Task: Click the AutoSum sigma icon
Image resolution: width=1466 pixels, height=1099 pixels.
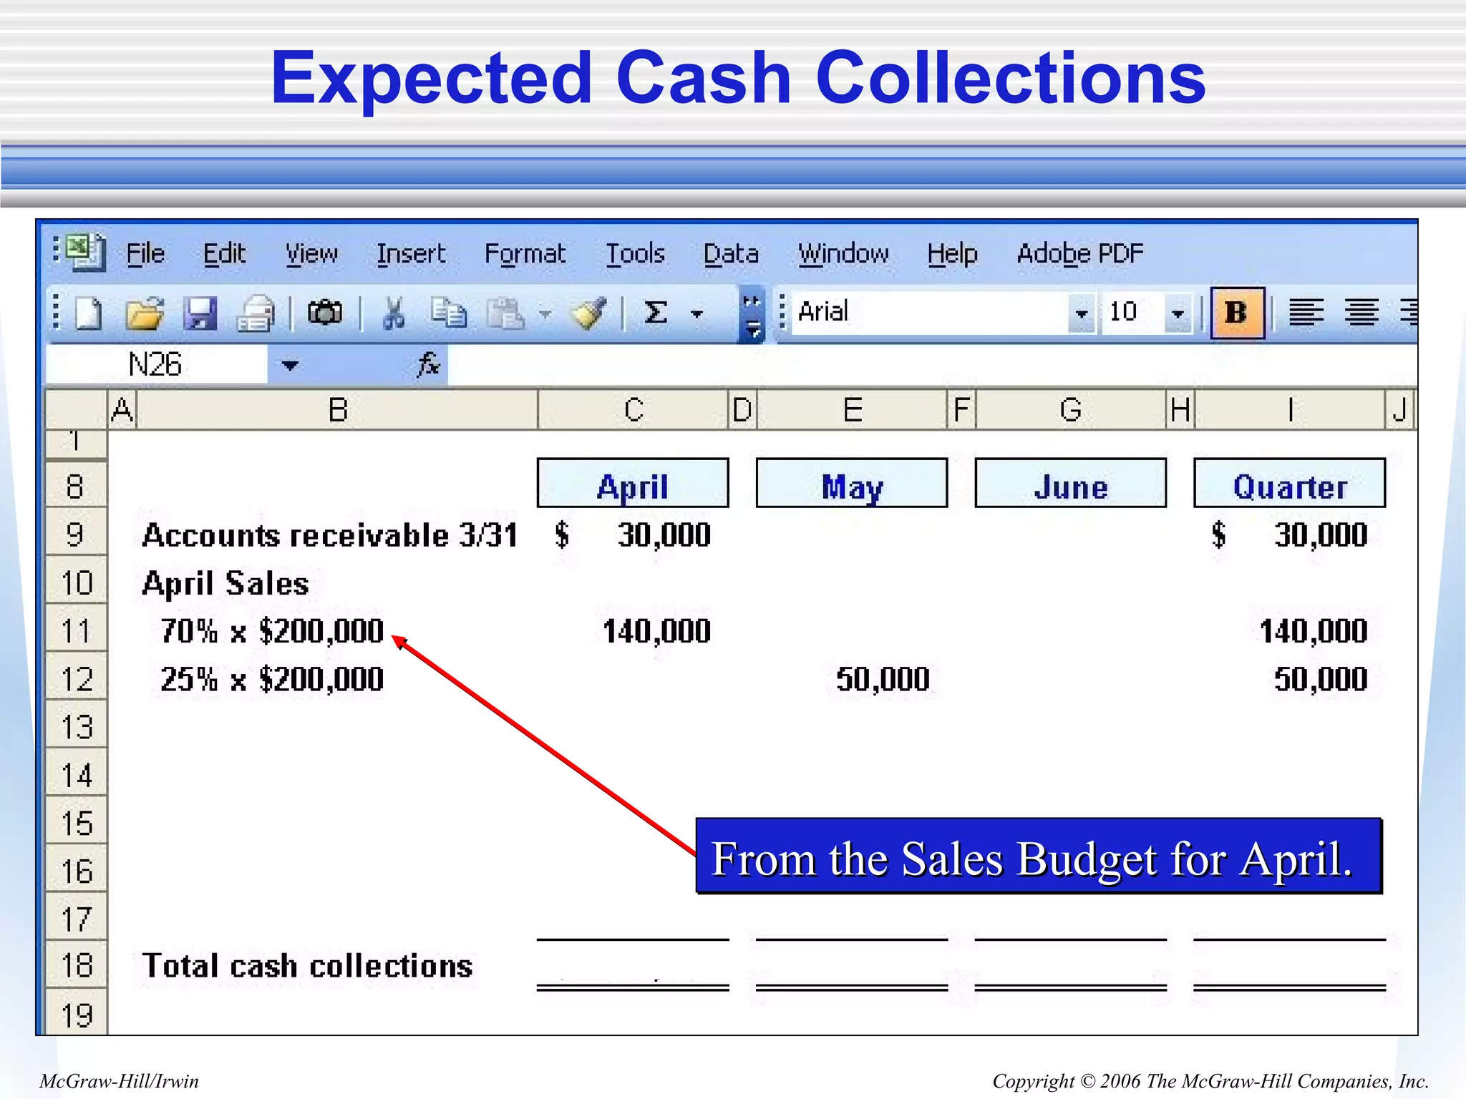Action: (x=656, y=313)
